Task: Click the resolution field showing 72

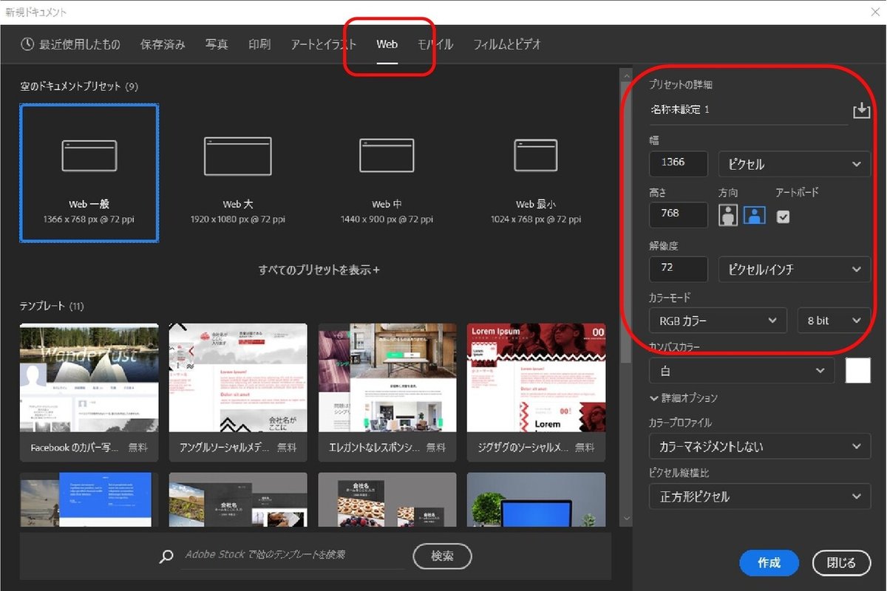Action: coord(679,269)
